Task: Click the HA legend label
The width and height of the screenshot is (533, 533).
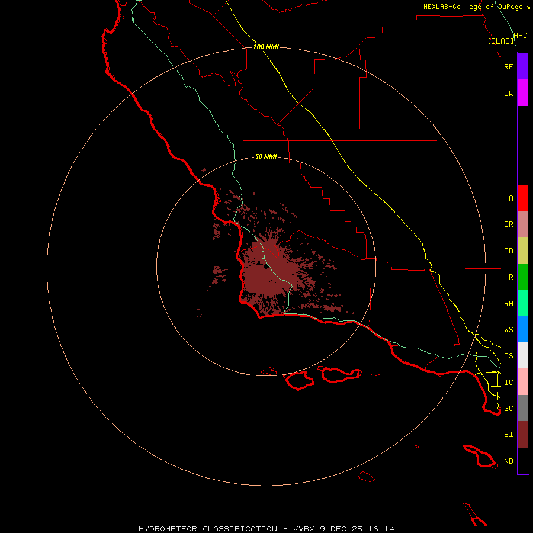Action: [508, 198]
